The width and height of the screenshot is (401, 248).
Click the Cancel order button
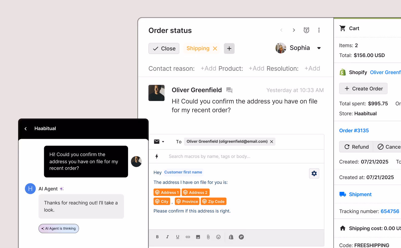tap(387, 147)
